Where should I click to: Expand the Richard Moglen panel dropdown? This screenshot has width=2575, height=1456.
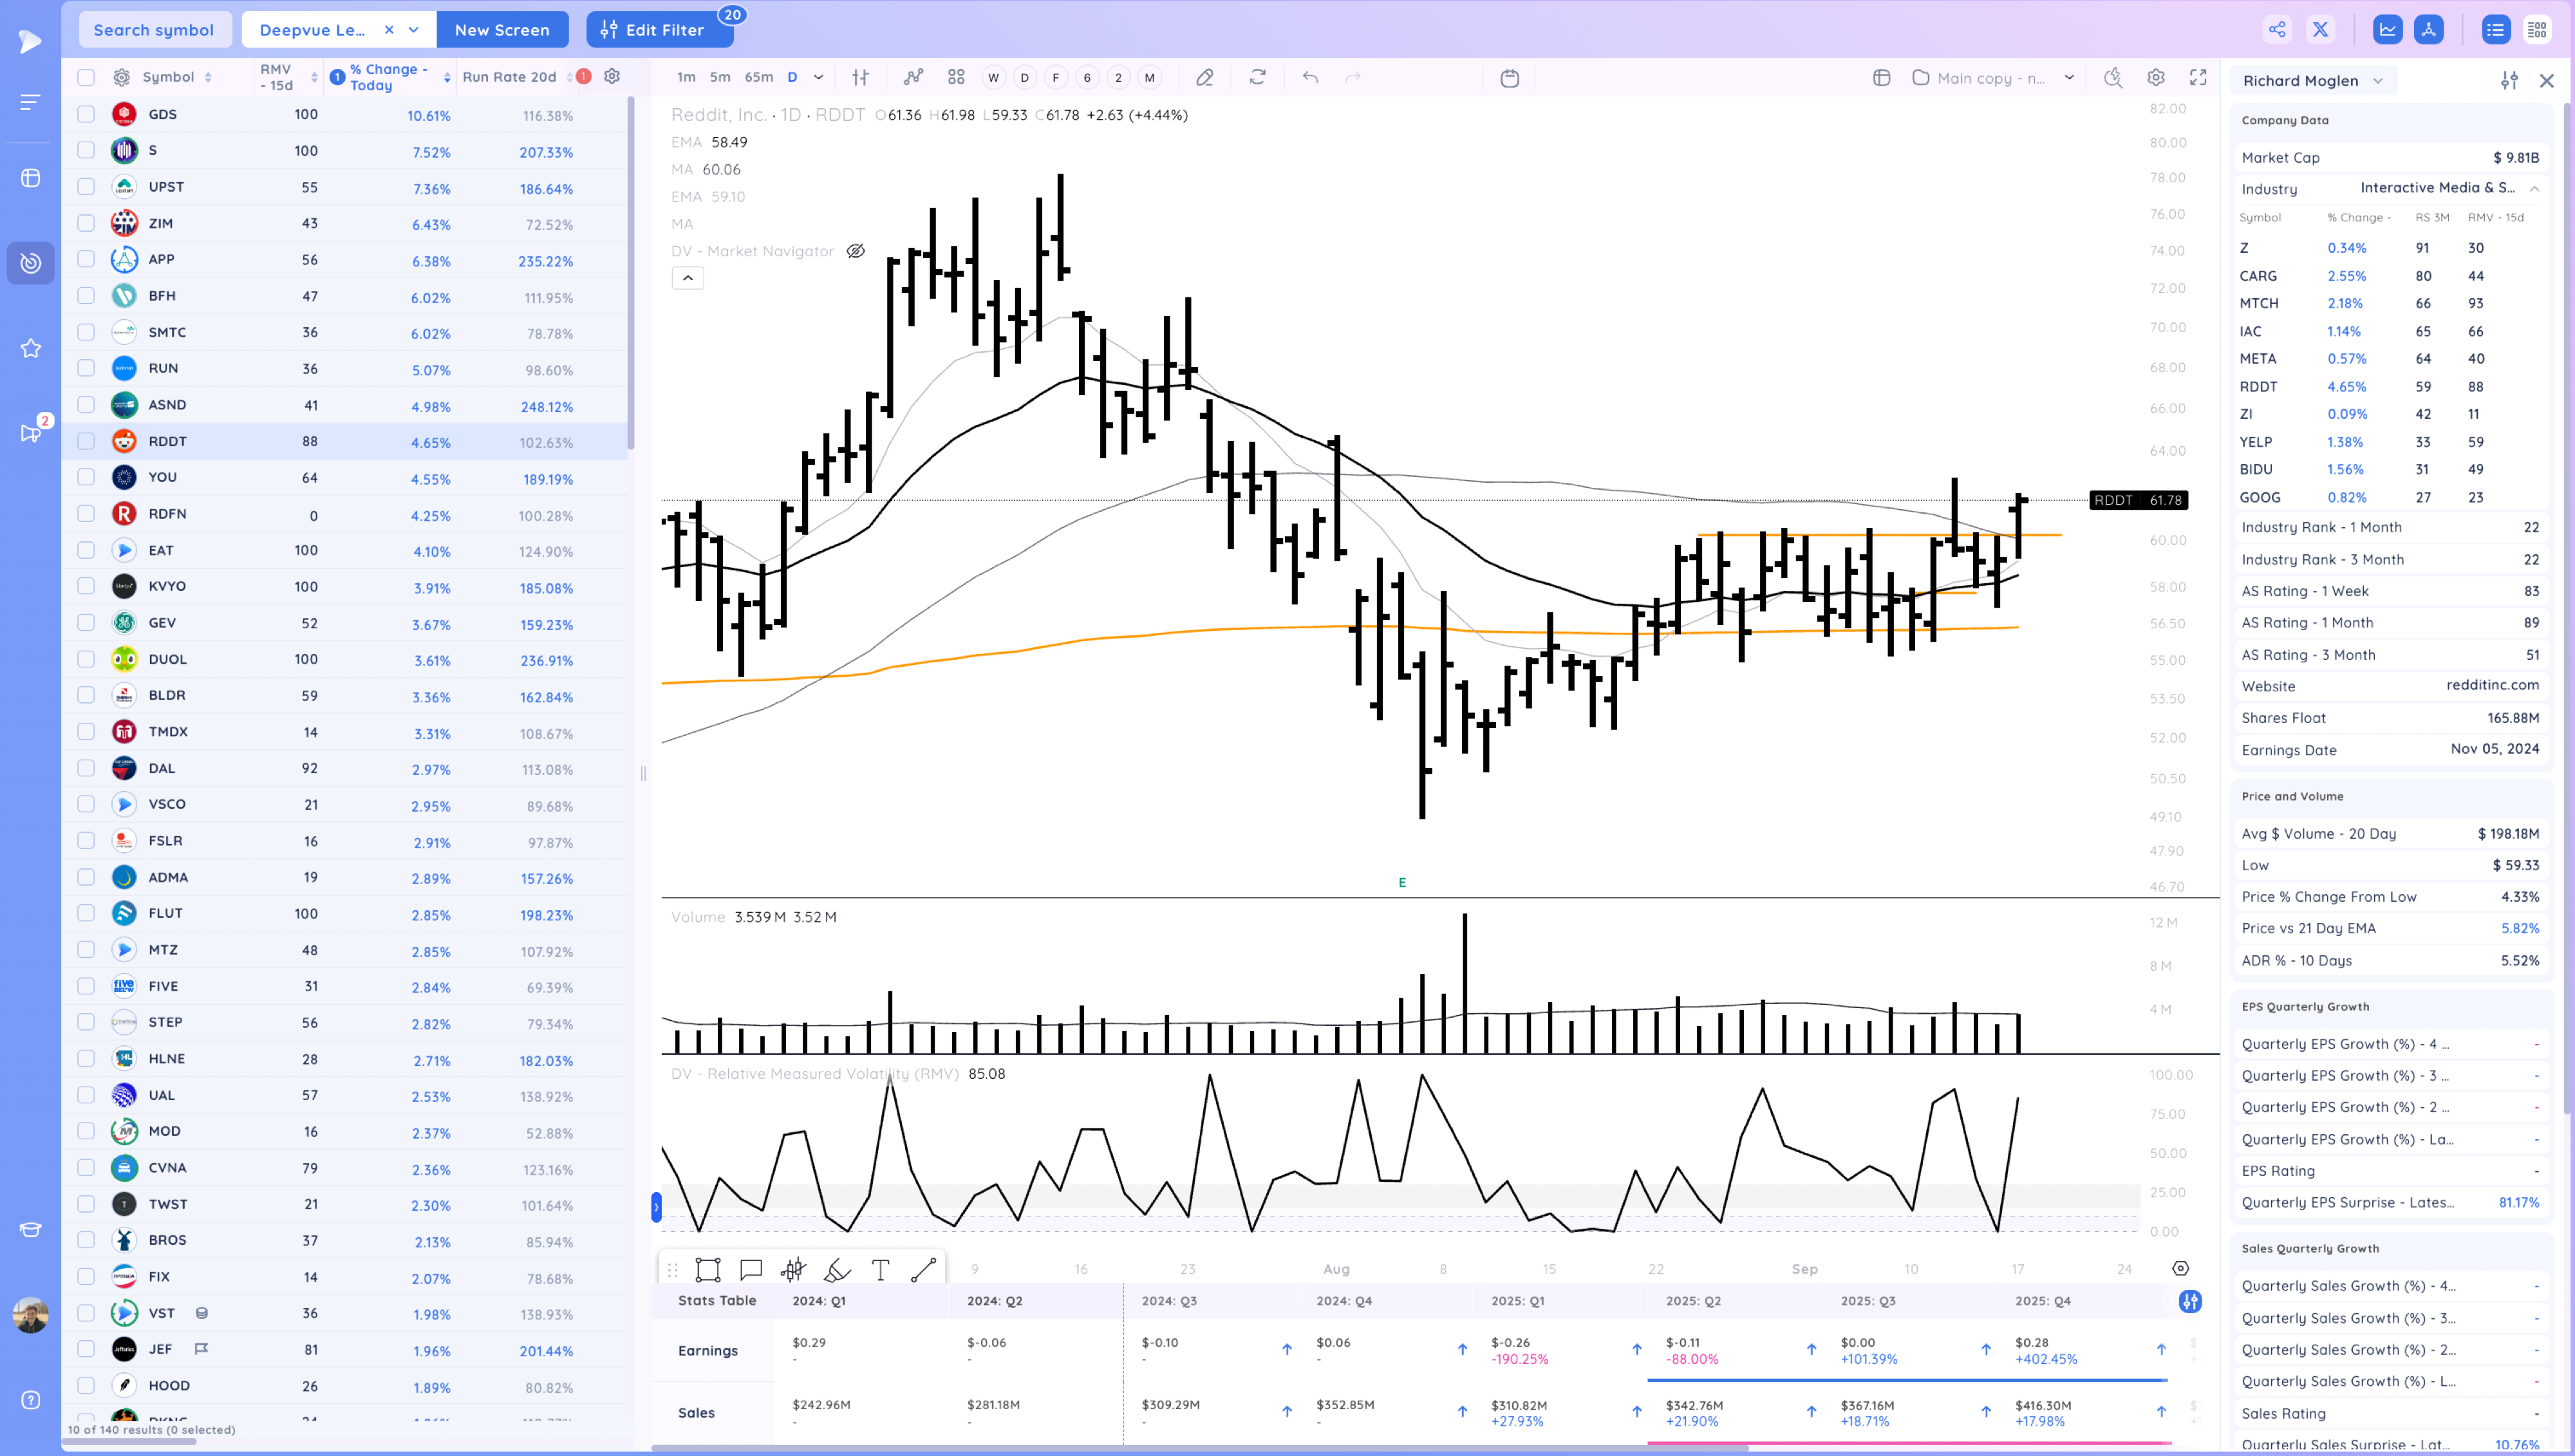coord(2377,81)
